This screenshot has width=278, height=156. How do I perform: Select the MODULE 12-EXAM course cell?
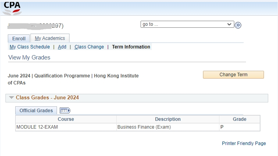pos(66,127)
